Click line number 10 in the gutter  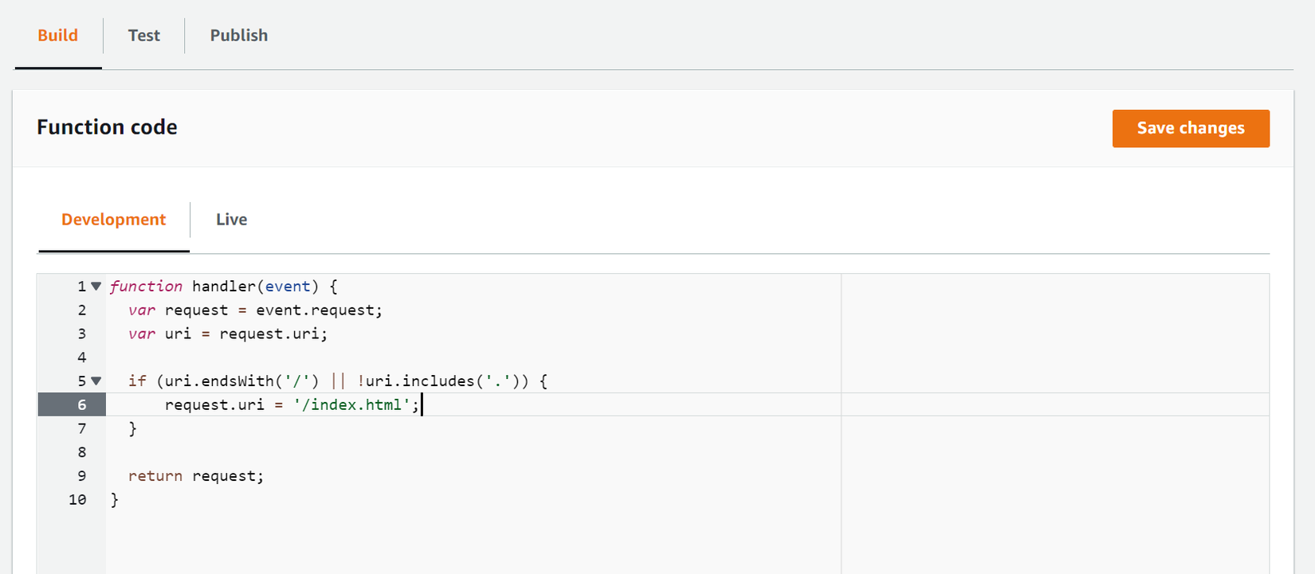77,500
